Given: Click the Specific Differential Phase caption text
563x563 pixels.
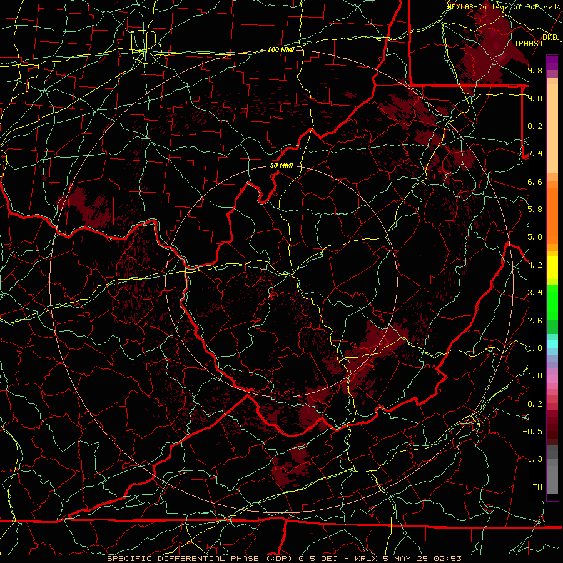Looking at the screenshot, I should click(284, 559).
